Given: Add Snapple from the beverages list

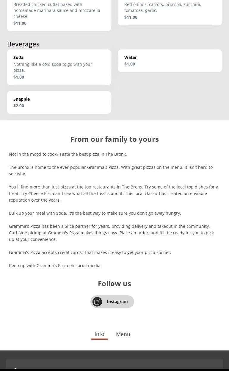Looking at the screenshot, I should click(x=59, y=102).
